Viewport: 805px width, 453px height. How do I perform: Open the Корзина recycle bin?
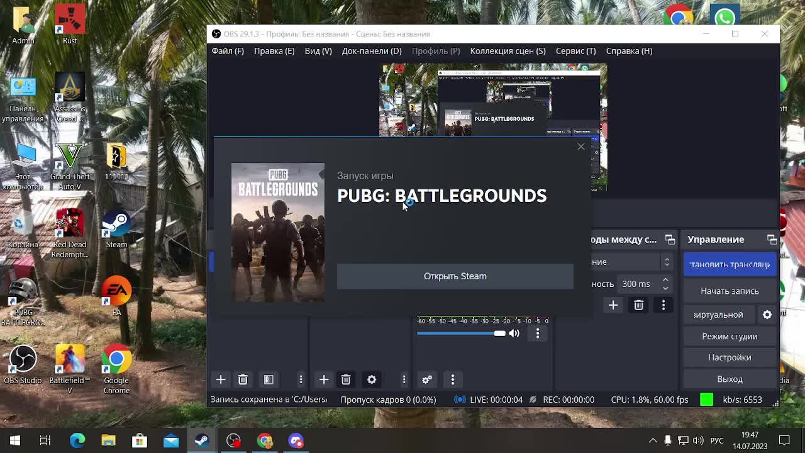click(23, 228)
